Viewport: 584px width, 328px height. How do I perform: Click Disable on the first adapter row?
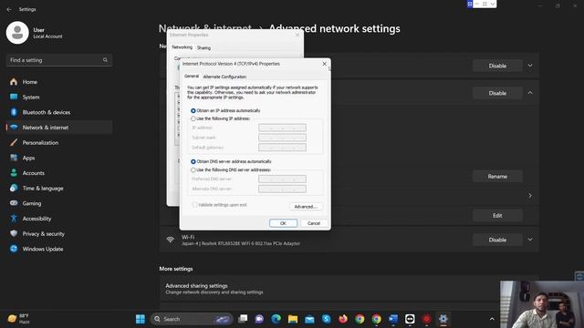(x=497, y=66)
